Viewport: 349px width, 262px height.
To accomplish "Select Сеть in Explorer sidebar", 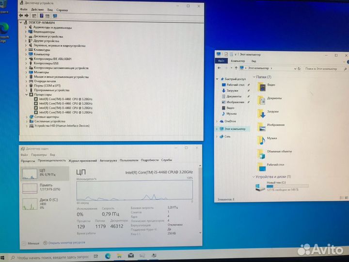I will pos(227,136).
